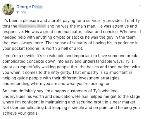Click the '11 hrs' post timestamp
Screen dimensions: 145x119
(21, 12)
